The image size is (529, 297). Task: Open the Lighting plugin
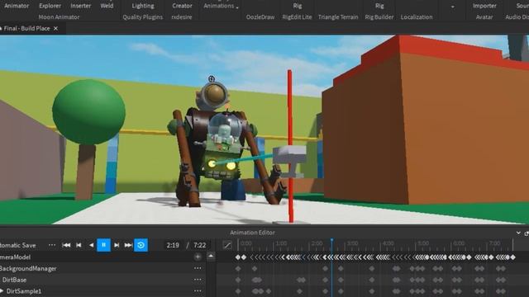tap(143, 6)
